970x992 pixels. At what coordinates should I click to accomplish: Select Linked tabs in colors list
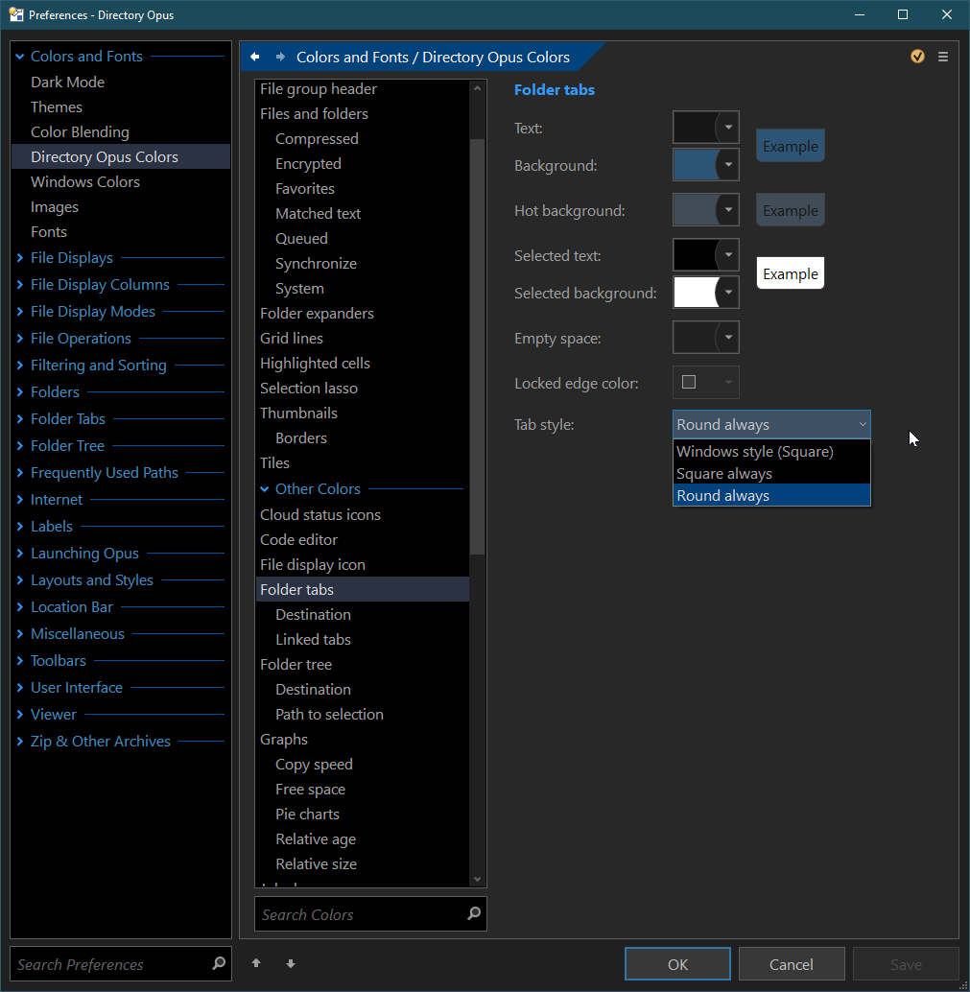click(313, 640)
